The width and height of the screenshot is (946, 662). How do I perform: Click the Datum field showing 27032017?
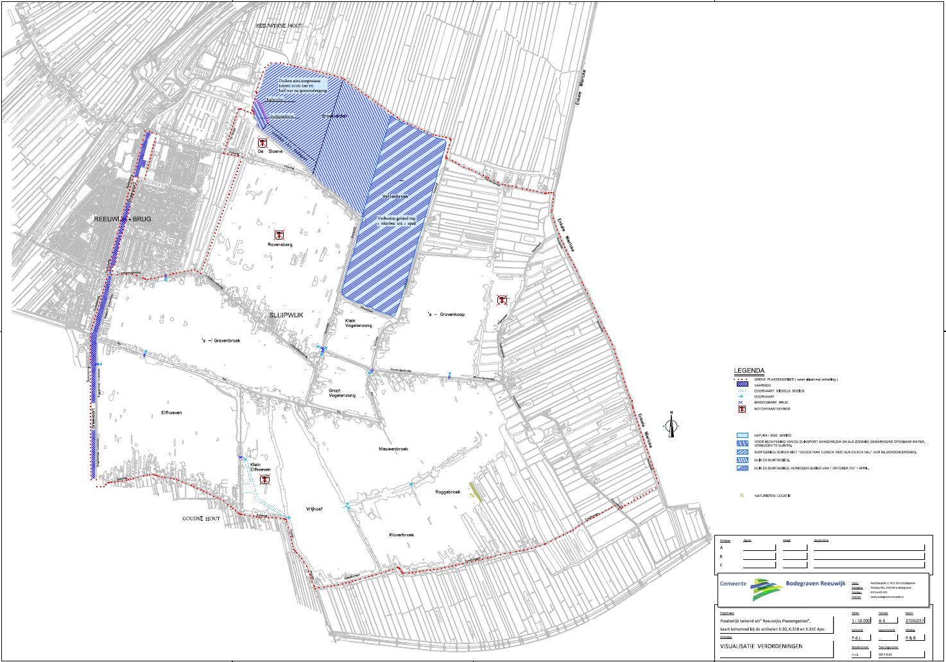point(913,621)
